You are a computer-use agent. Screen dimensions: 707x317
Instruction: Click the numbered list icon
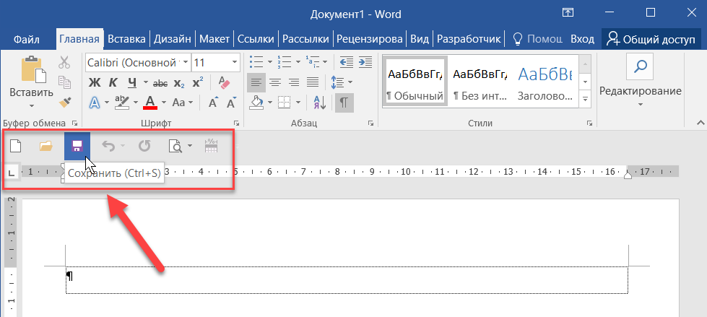coord(285,62)
